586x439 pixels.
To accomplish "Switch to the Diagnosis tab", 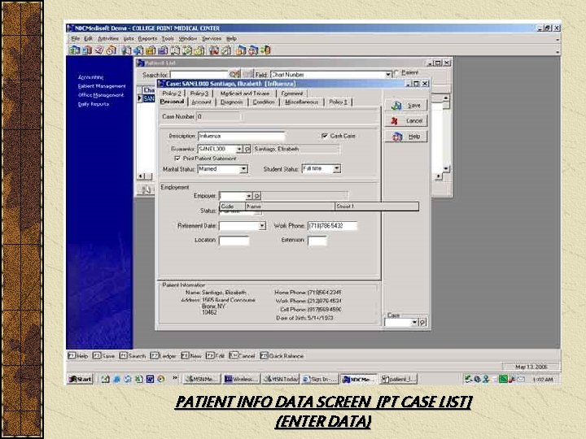I will click(231, 102).
